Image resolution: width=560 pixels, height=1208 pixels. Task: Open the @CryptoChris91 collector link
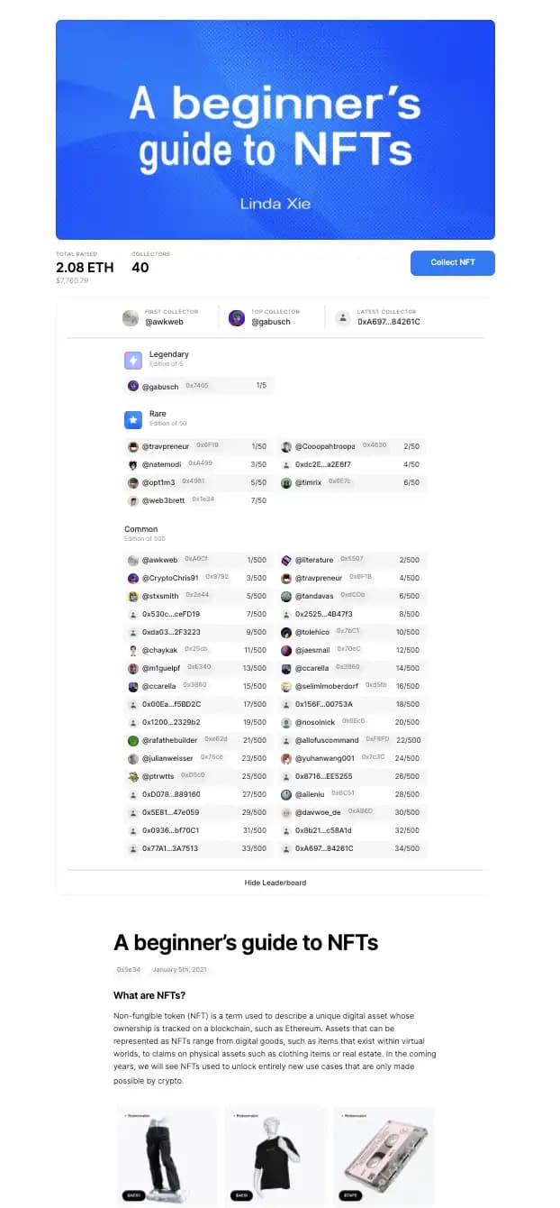[x=198, y=578]
